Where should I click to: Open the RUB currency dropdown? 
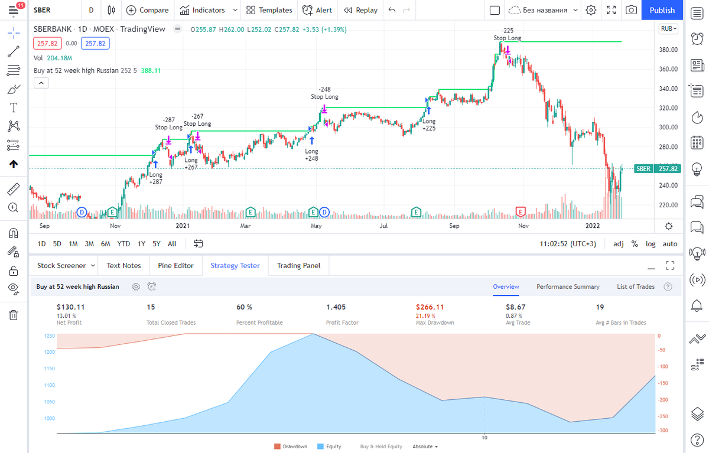pos(669,28)
